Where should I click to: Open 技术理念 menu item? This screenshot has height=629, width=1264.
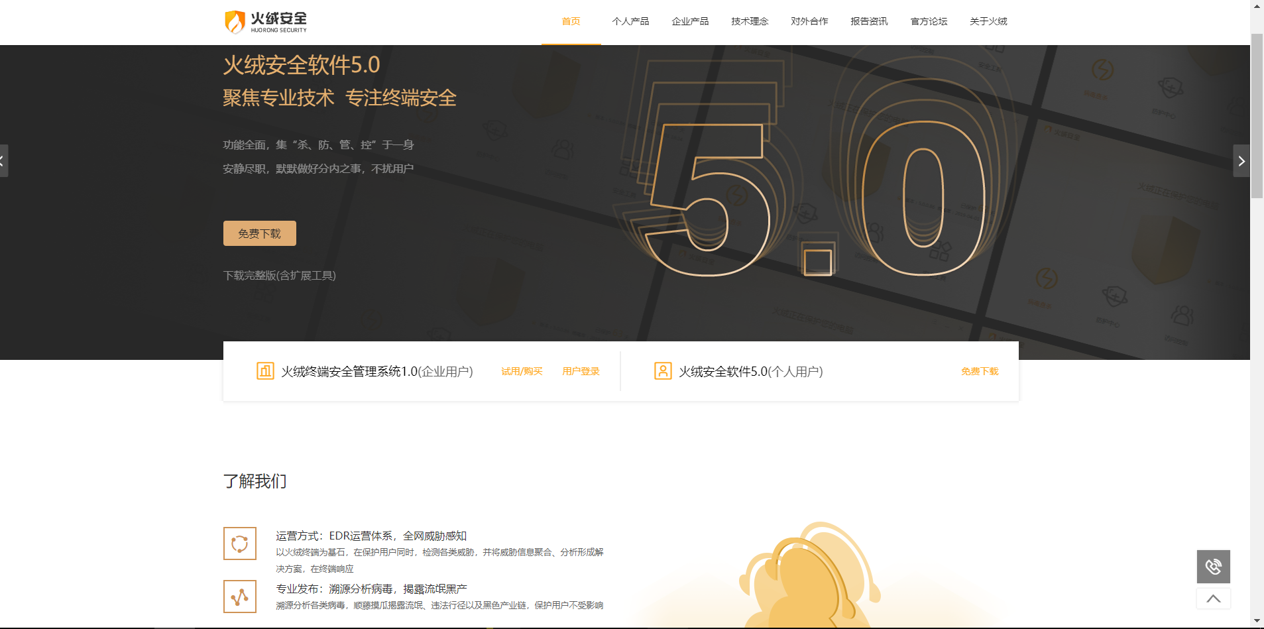coord(750,21)
